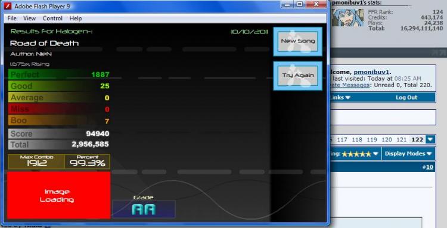Click the Adobe Flash Player title bar icon

pos(8,6)
